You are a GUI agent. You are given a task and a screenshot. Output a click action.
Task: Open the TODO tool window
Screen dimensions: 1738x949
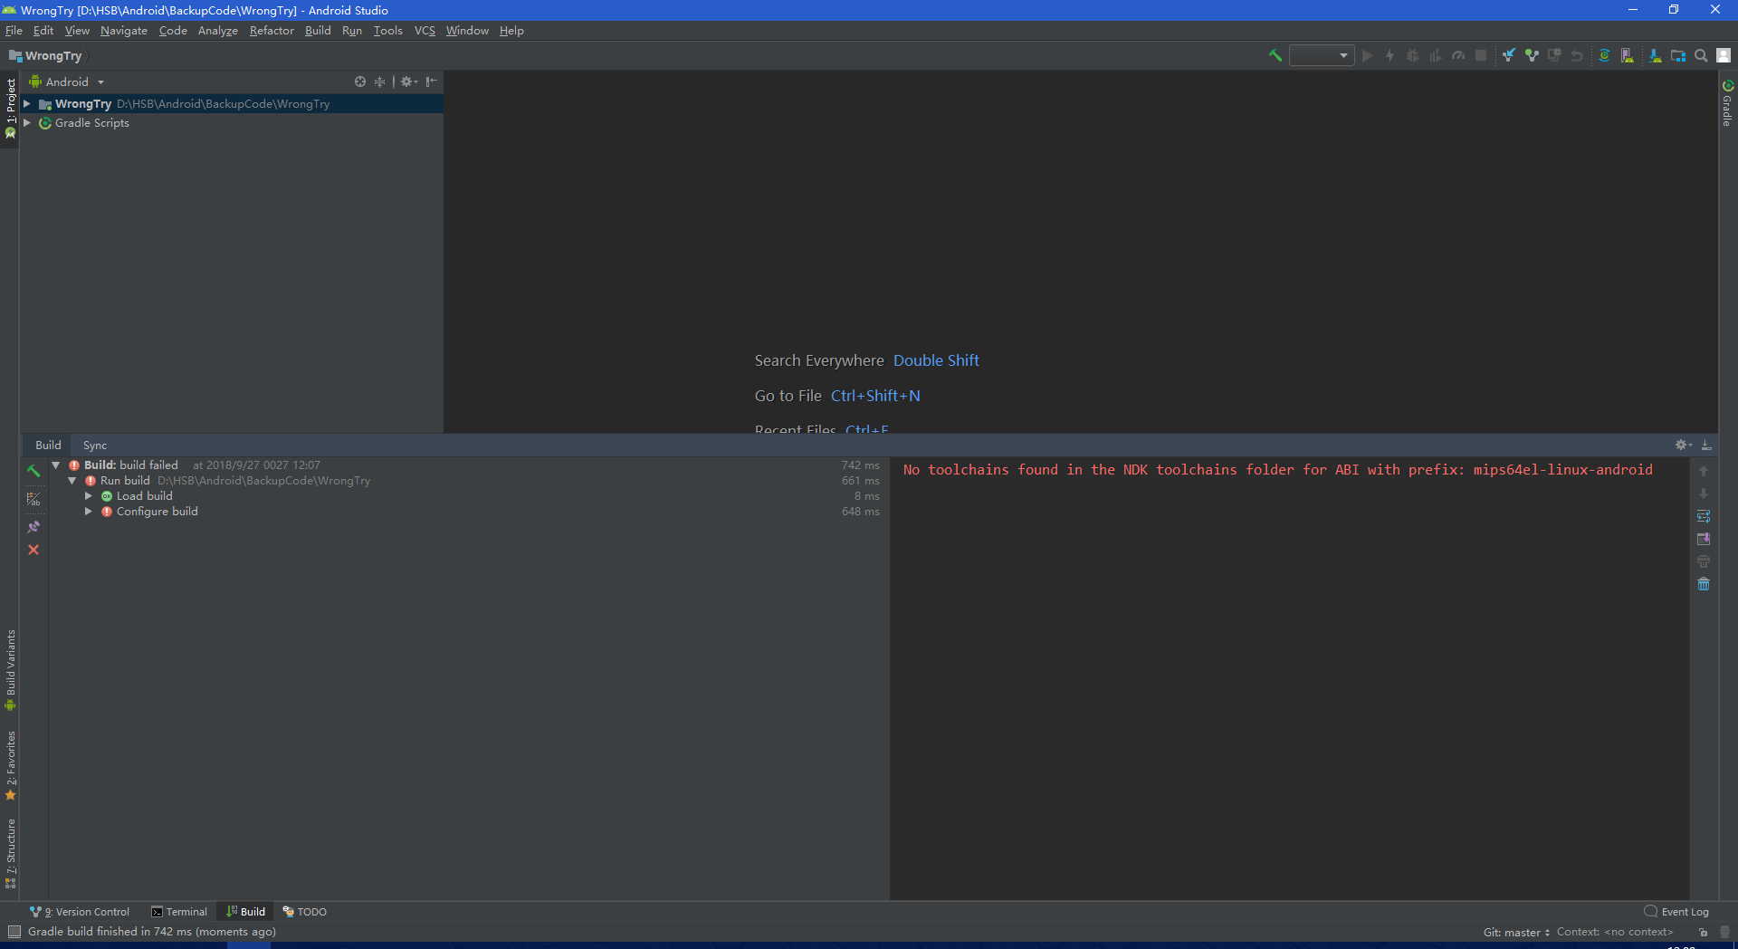point(305,912)
